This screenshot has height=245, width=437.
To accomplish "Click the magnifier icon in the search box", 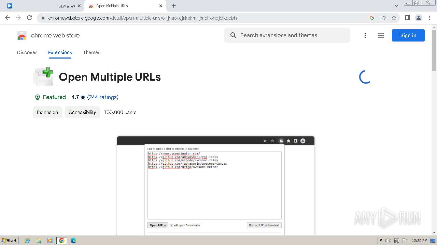I will pyautogui.click(x=233, y=35).
